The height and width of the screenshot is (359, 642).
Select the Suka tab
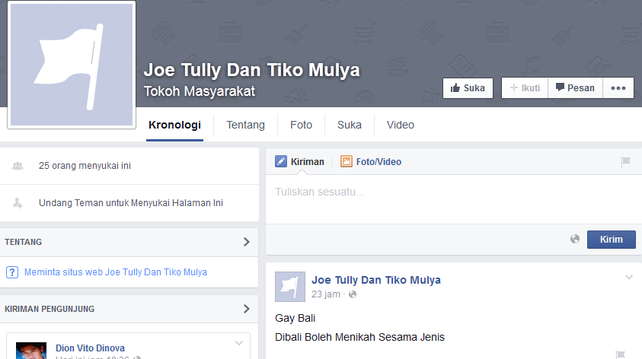(x=350, y=125)
